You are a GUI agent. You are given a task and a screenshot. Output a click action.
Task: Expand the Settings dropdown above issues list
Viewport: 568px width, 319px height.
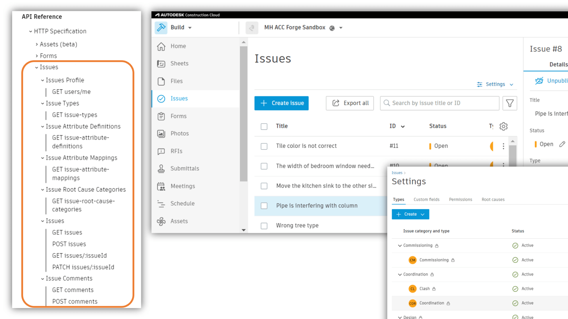coord(511,85)
